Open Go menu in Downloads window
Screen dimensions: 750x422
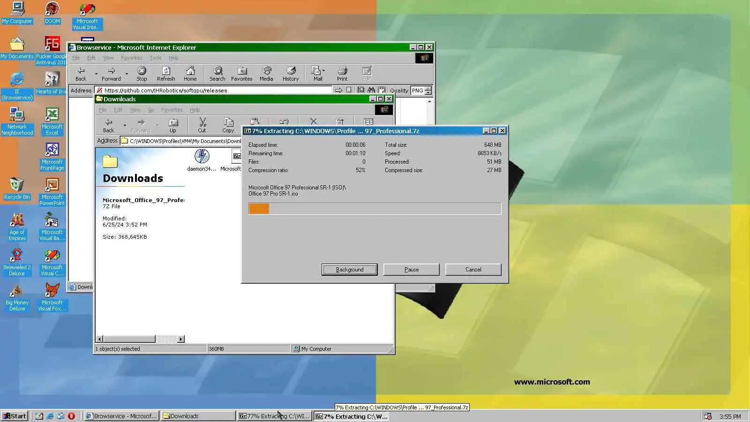pos(150,110)
